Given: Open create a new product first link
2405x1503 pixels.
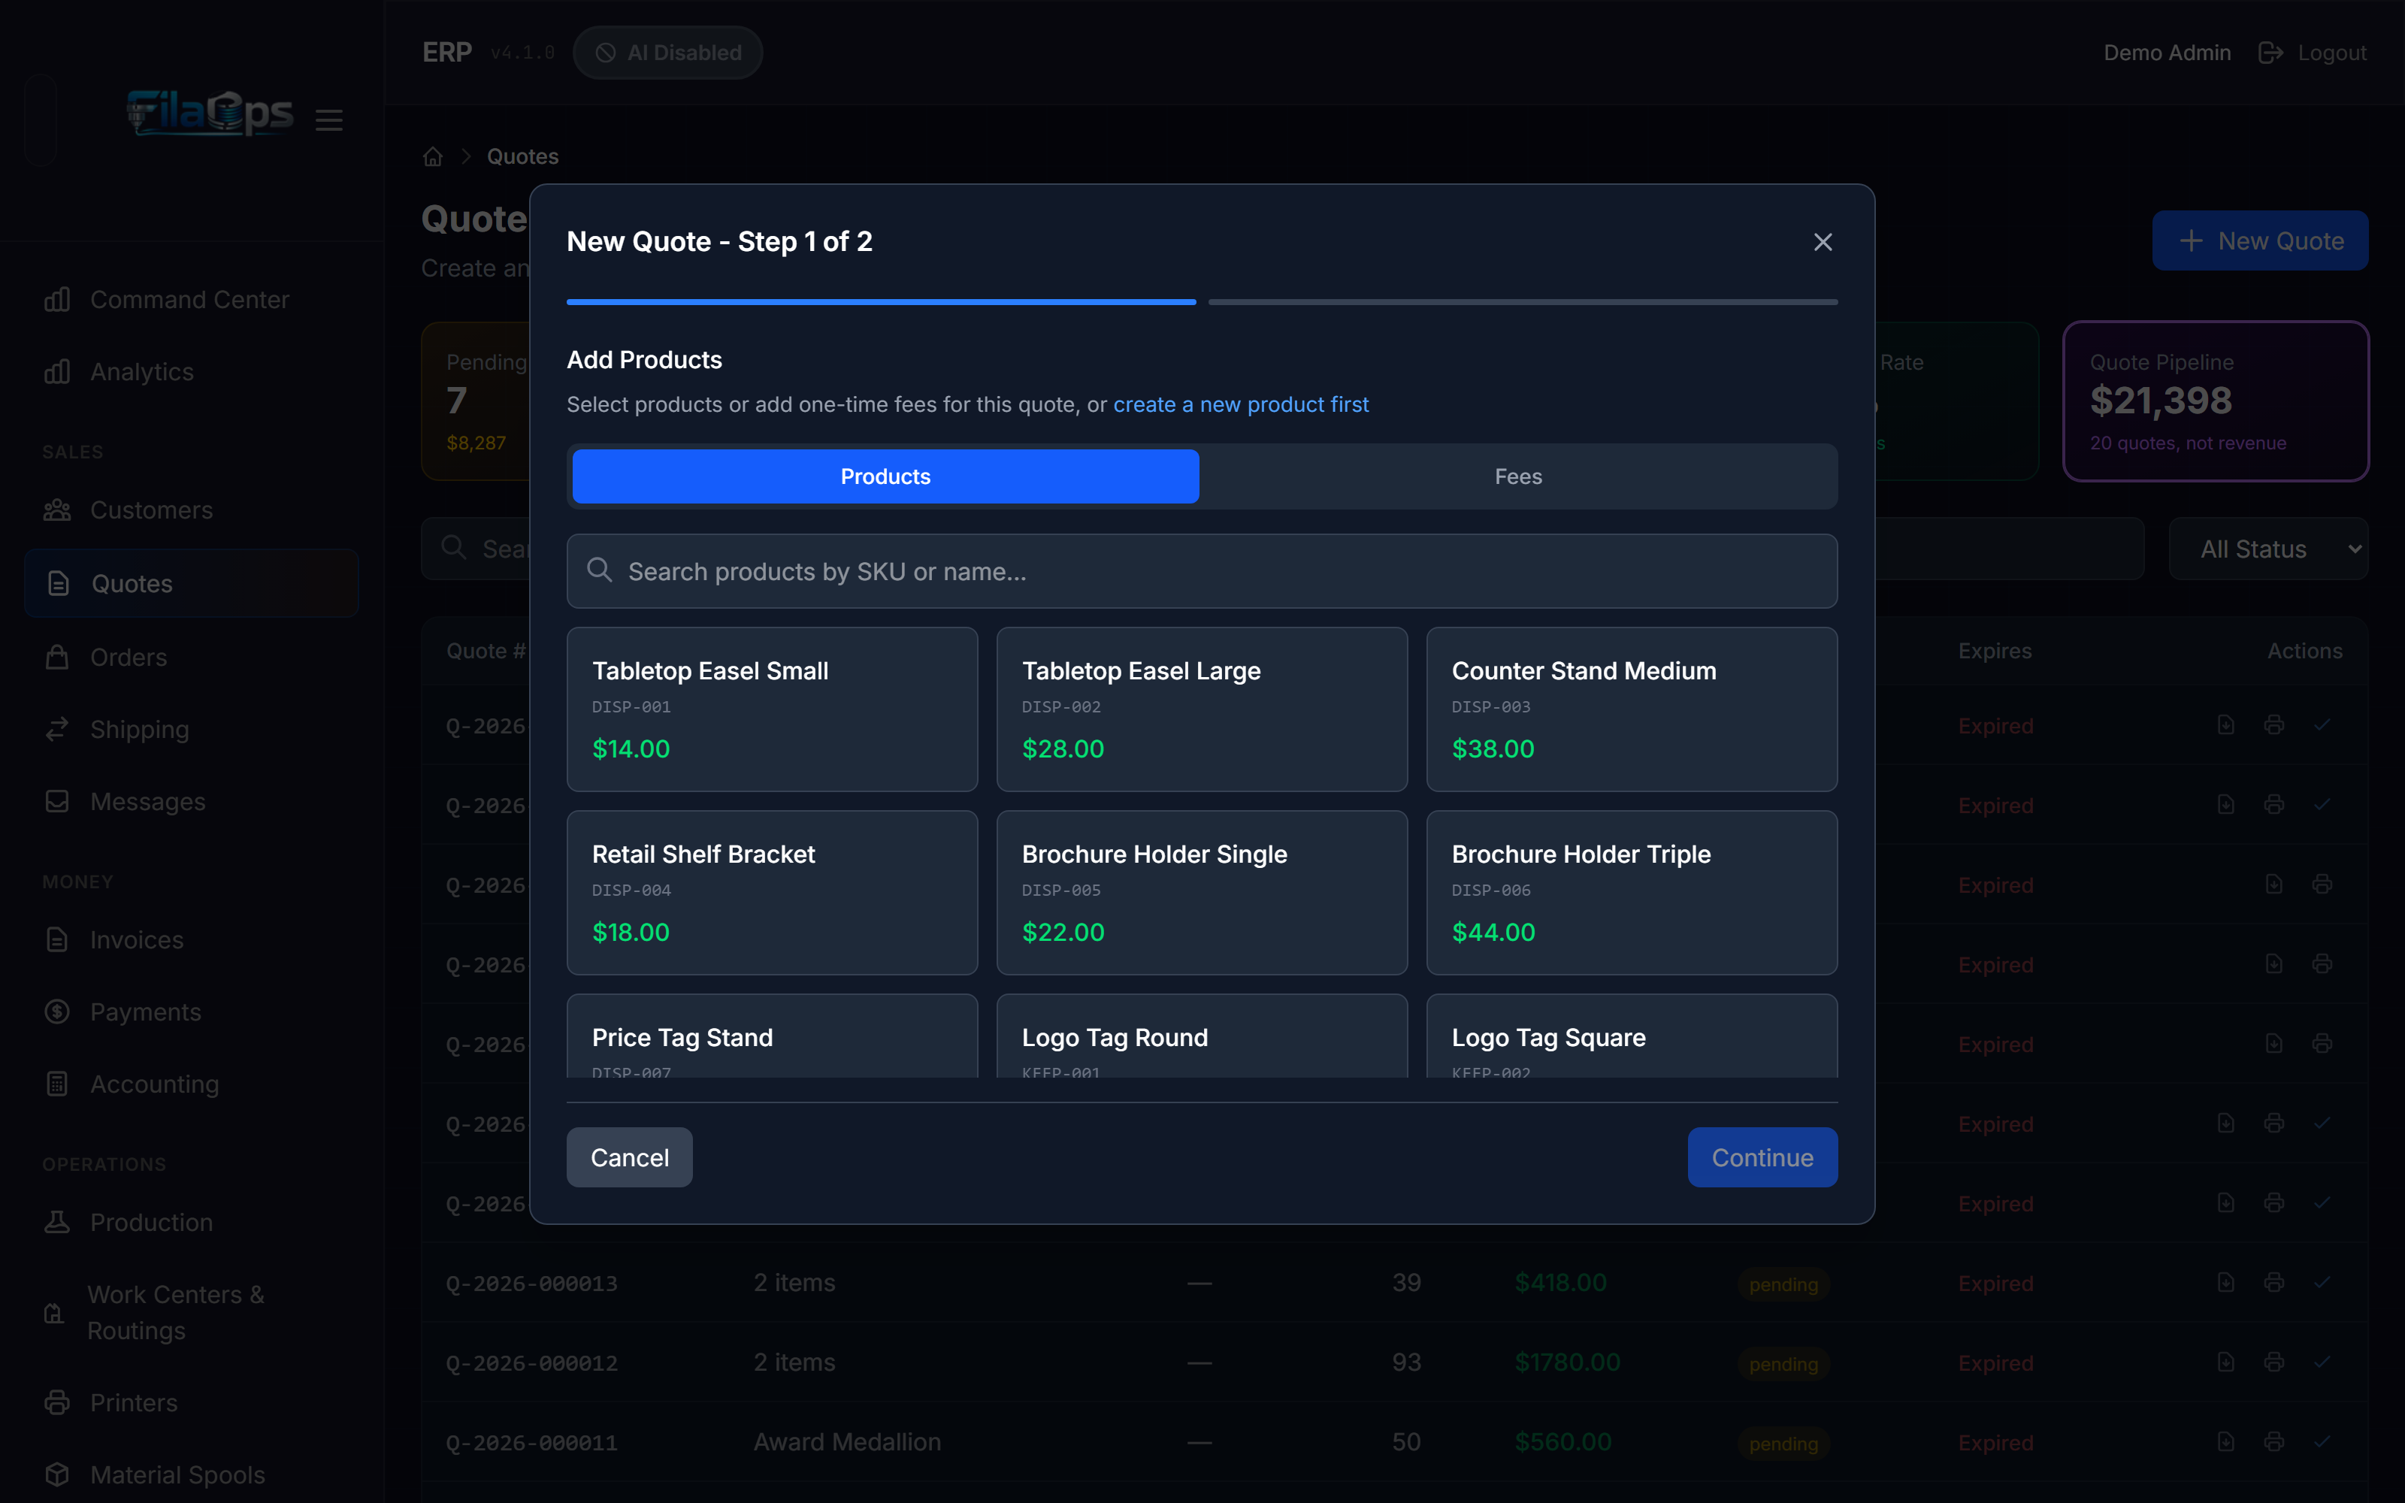Looking at the screenshot, I should click(1240, 404).
